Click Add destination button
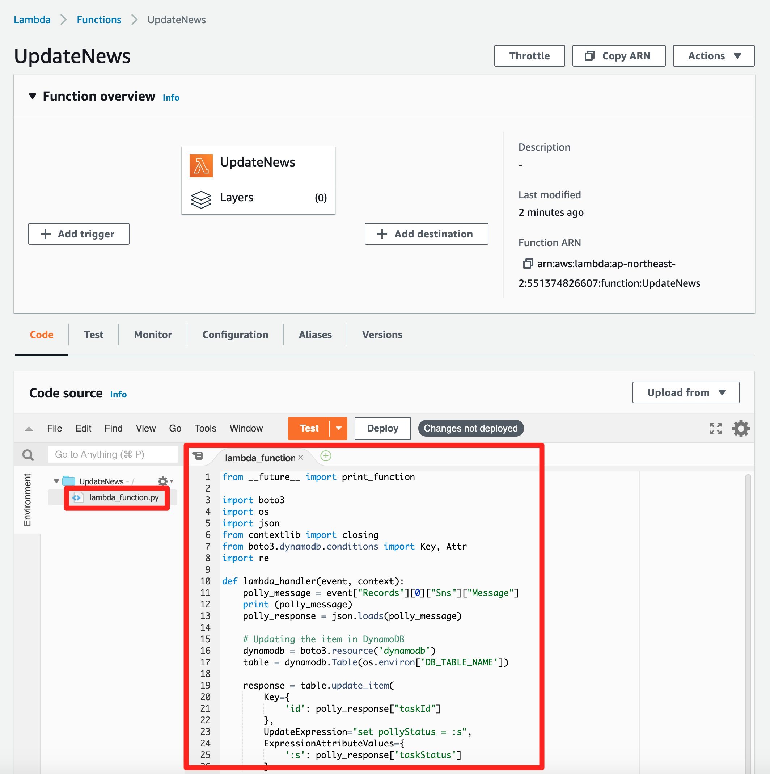Screen dimensions: 770x774 click(427, 234)
